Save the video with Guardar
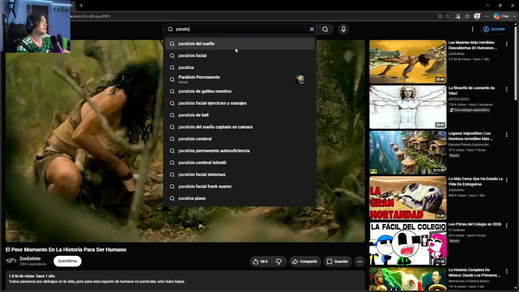This screenshot has width=519, height=292. coord(337,262)
